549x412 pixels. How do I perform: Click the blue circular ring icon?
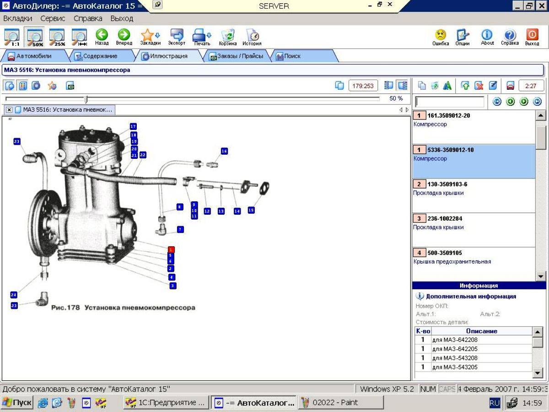coord(36,85)
